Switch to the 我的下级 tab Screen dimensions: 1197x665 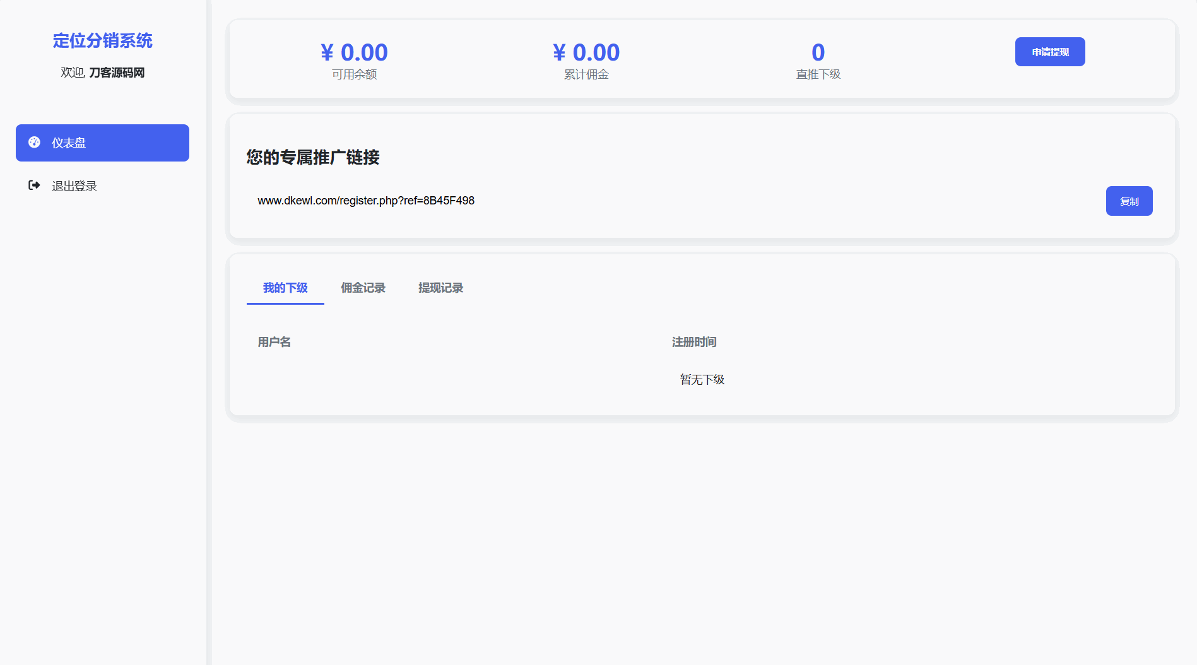coord(285,288)
